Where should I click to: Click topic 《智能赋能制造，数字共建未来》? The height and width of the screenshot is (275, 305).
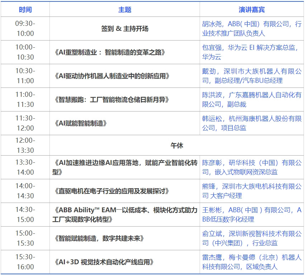(x=125, y=238)
